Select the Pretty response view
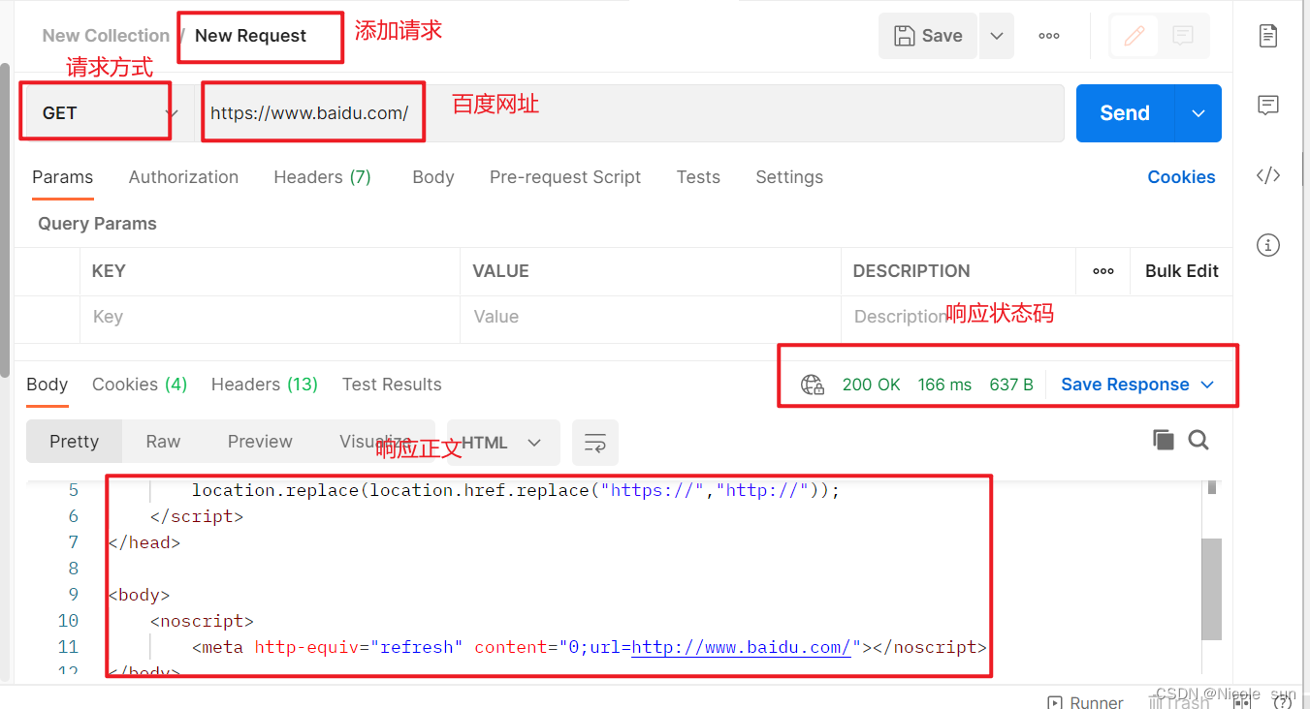Screen dimensions: 1310x709 [x=75, y=442]
